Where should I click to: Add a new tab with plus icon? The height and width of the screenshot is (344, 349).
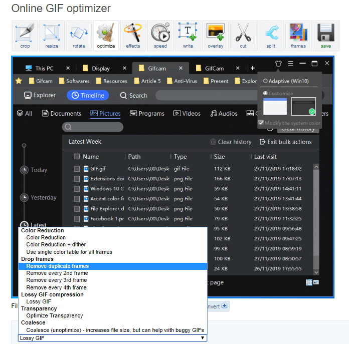(252, 68)
